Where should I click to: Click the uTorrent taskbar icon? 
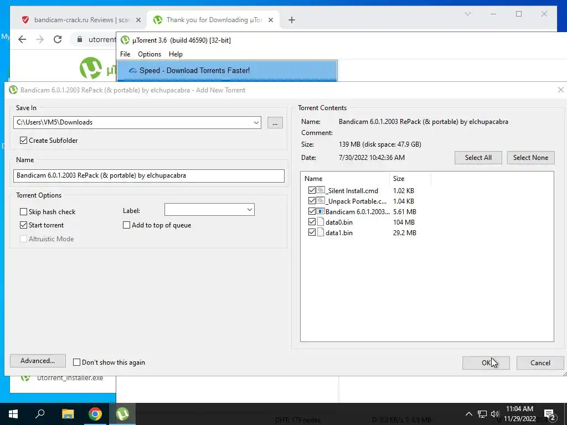click(122, 414)
